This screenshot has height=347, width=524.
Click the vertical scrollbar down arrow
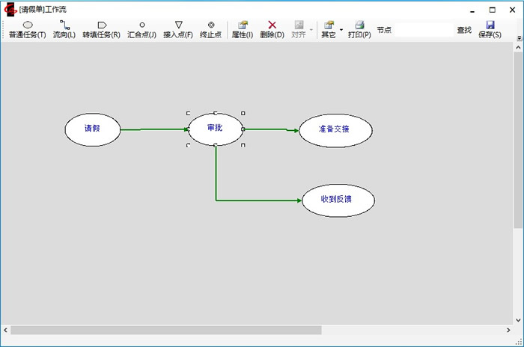coord(518,319)
